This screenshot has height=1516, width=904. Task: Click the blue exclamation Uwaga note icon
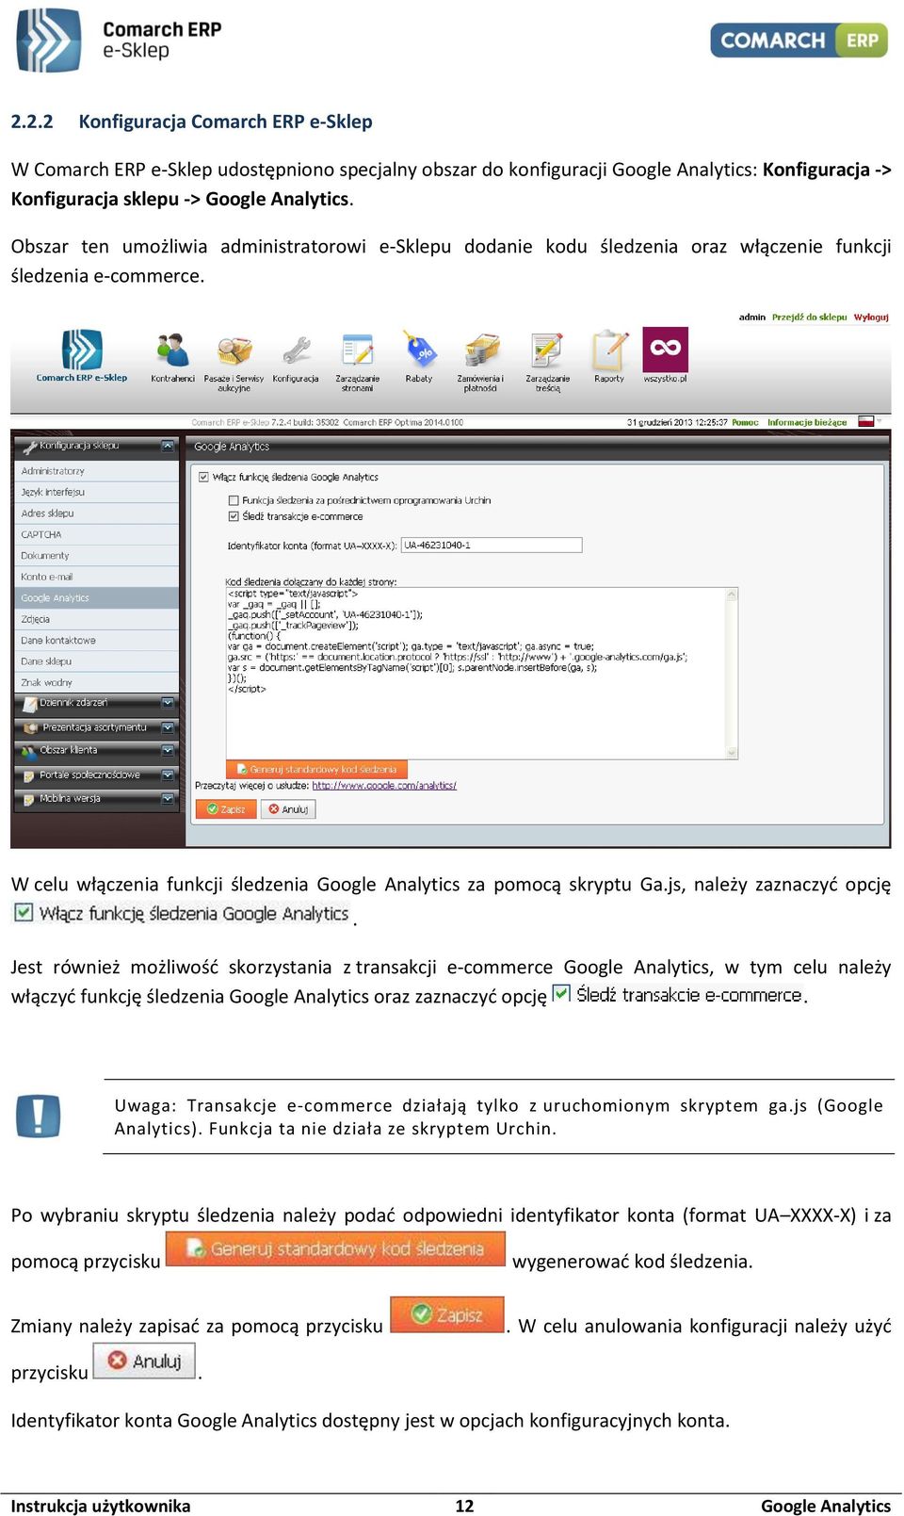pyautogui.click(x=38, y=1117)
